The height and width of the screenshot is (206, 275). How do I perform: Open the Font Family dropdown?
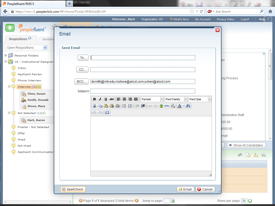click(176, 99)
